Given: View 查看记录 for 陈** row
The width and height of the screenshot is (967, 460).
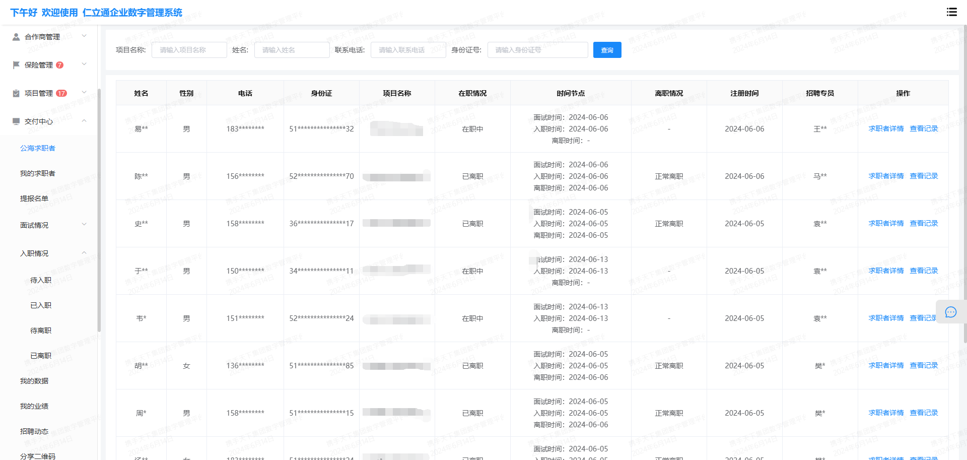Looking at the screenshot, I should click(924, 176).
